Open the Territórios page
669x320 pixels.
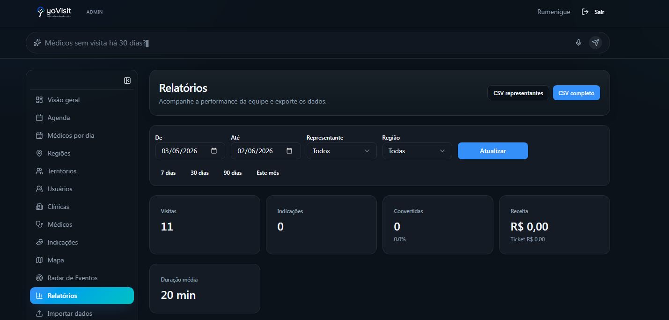(82, 171)
